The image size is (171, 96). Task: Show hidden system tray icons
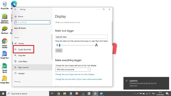135,94
